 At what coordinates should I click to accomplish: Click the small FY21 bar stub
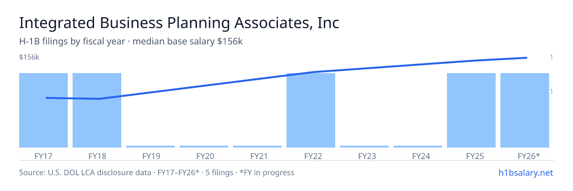pyautogui.click(x=257, y=147)
